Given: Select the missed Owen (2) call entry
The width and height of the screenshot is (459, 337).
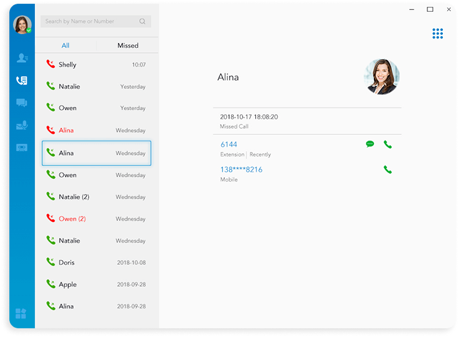Looking at the screenshot, I should 96,219.
